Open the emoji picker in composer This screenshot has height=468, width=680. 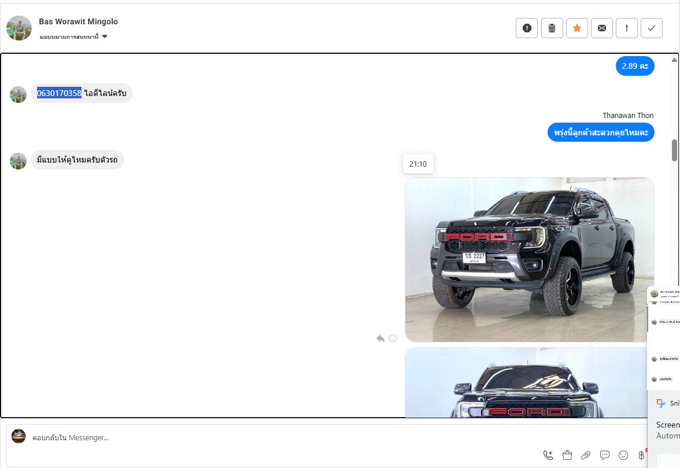pos(623,455)
